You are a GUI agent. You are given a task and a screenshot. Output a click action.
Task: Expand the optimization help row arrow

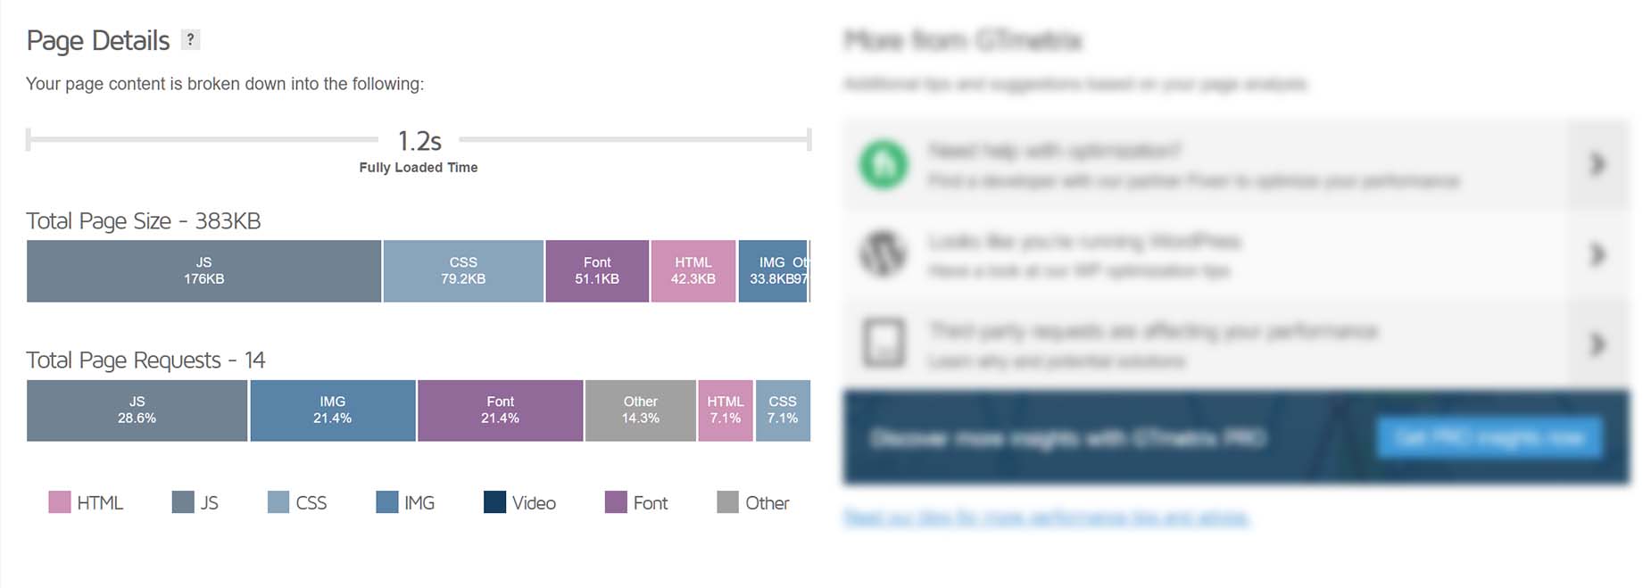tap(1597, 164)
